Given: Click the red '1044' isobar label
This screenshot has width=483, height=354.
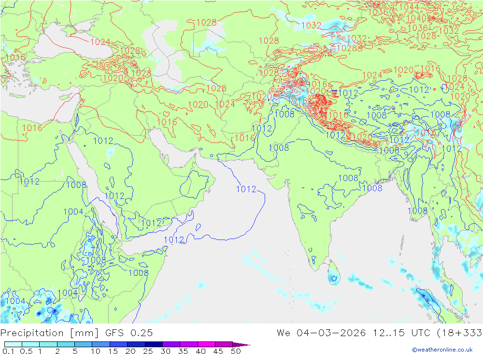Looking at the screenshot, I should coord(409,7).
